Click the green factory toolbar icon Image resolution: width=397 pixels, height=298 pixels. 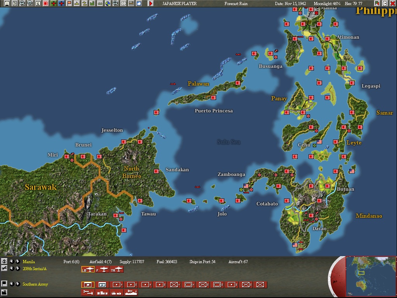coord(92,3)
